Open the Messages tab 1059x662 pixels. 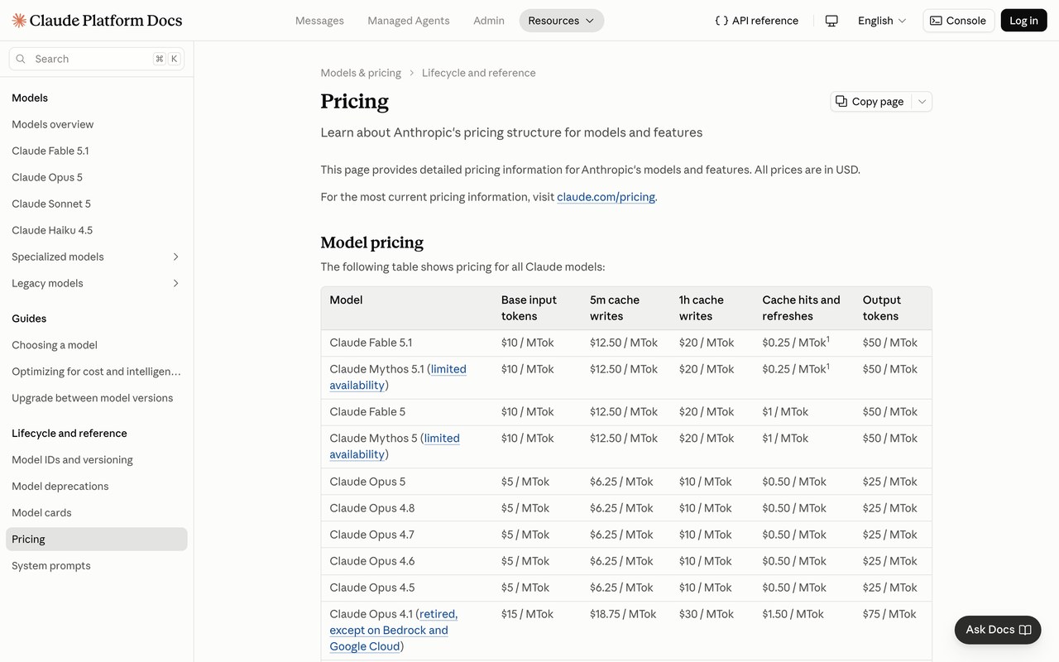click(319, 21)
